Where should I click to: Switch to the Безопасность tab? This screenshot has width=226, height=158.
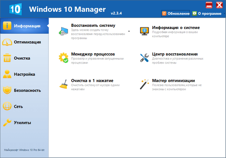(x=28, y=91)
